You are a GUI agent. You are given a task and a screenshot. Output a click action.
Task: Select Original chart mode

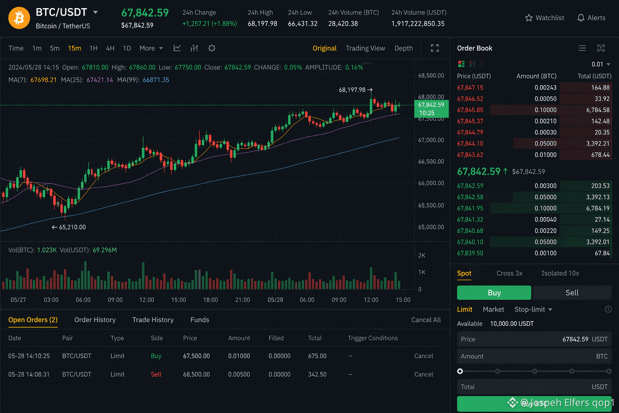(324, 48)
